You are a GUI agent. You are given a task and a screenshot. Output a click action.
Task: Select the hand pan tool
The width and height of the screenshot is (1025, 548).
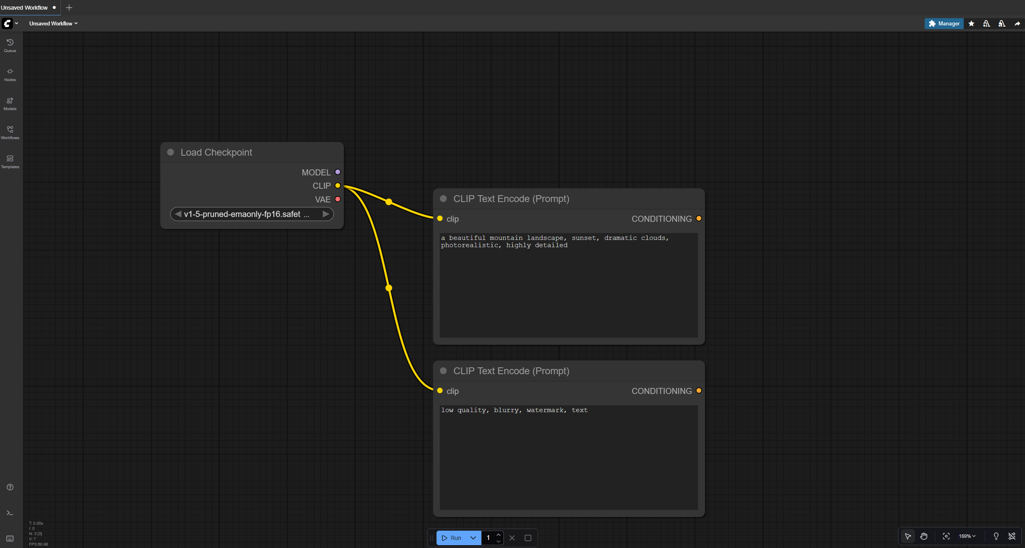click(923, 536)
